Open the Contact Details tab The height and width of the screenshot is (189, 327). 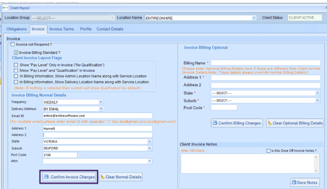110,29
